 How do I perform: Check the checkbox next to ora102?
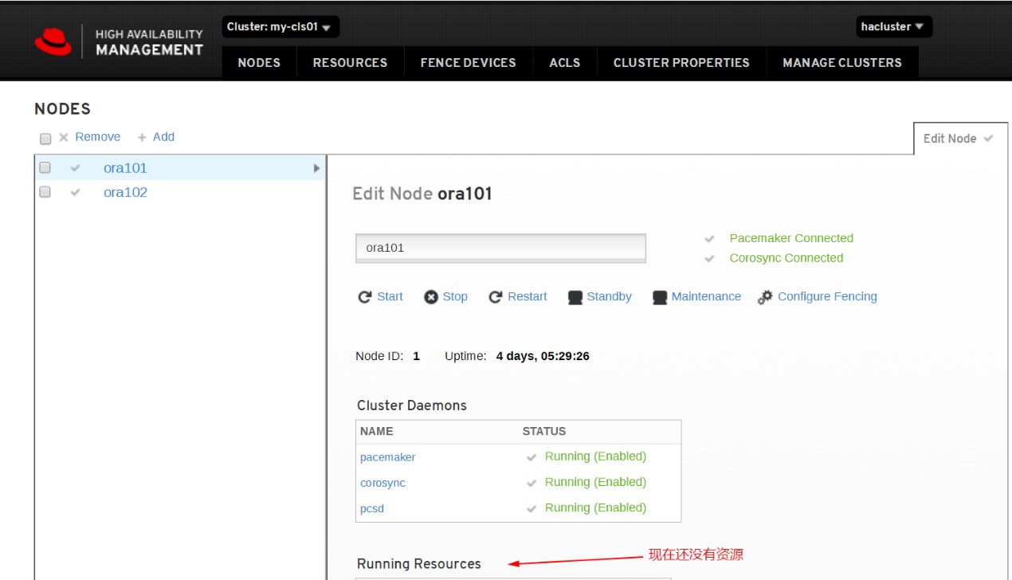click(45, 191)
